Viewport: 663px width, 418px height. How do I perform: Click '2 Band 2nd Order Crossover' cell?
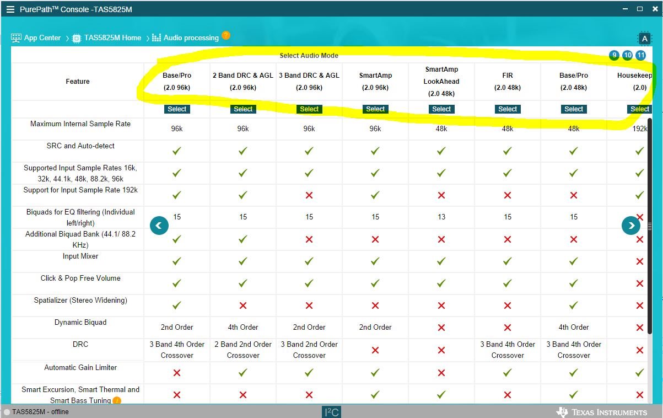[x=243, y=350]
